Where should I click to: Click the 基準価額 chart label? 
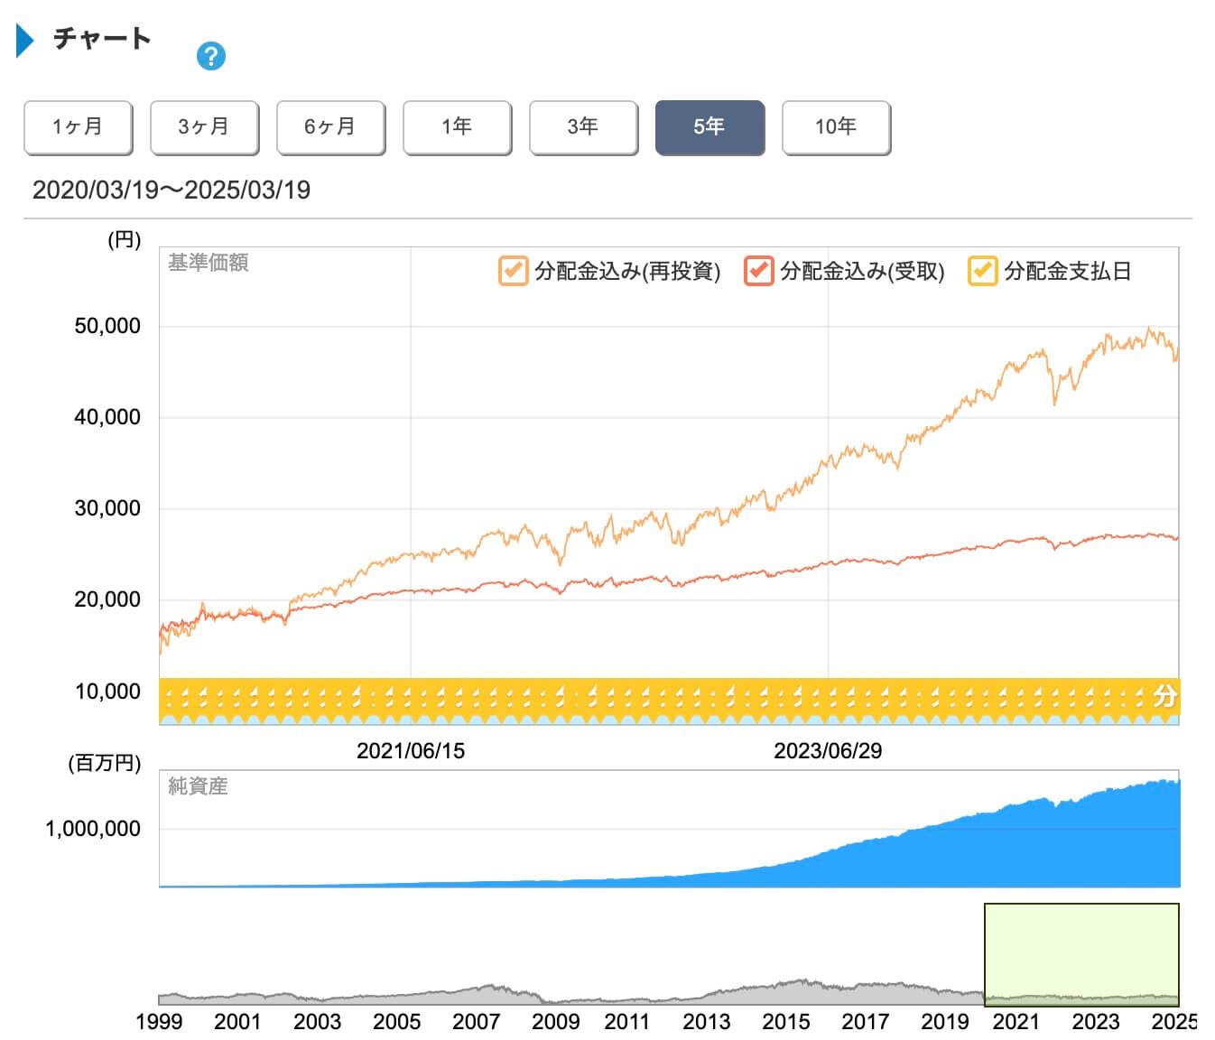(208, 263)
